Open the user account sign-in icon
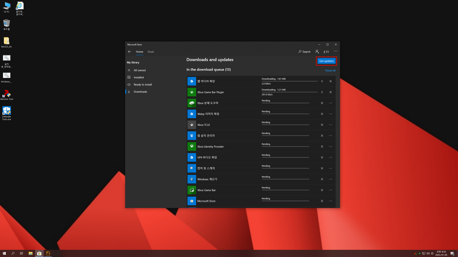458x257 pixels. point(317,52)
